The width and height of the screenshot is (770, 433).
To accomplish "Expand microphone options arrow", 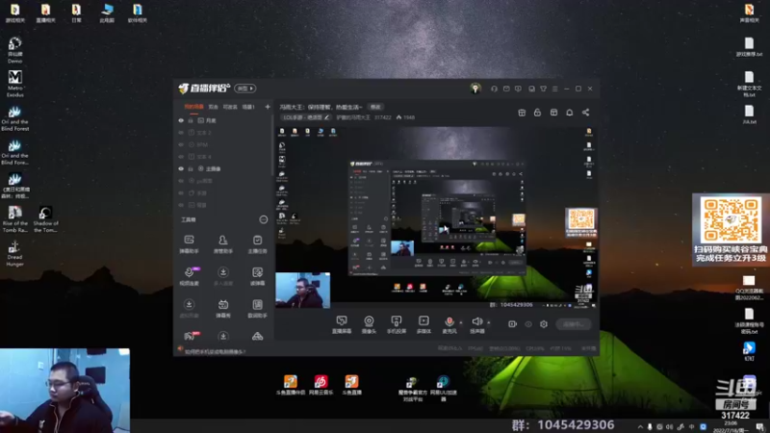I will pyautogui.click(x=461, y=322).
